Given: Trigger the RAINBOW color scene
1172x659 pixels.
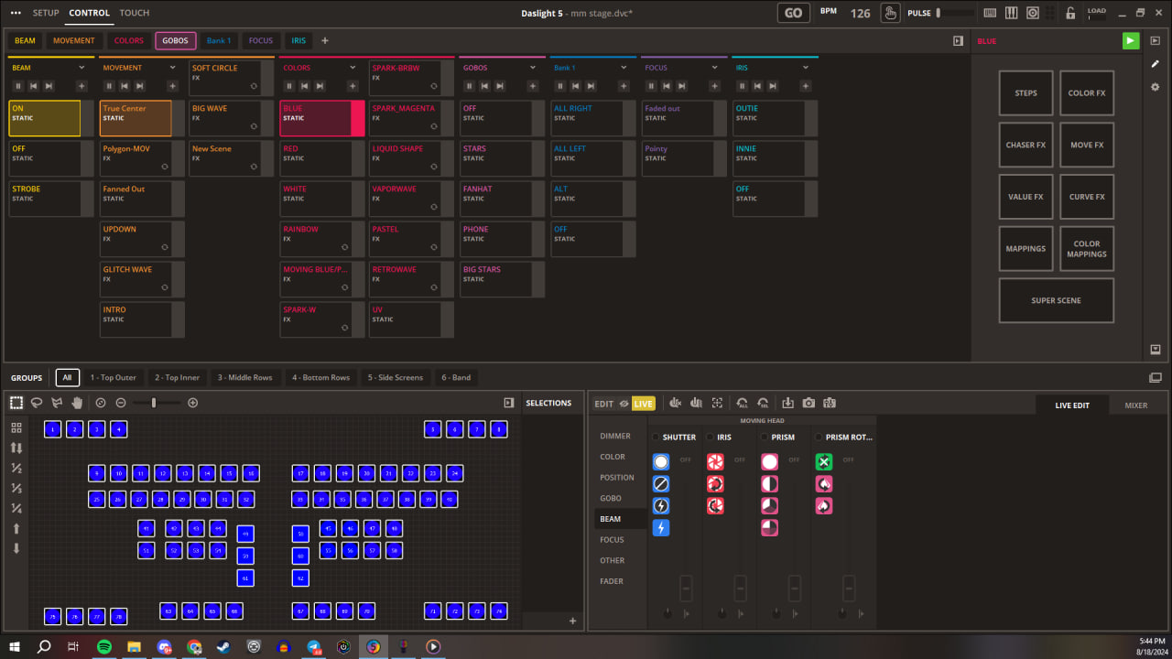Looking at the screenshot, I should coord(315,238).
